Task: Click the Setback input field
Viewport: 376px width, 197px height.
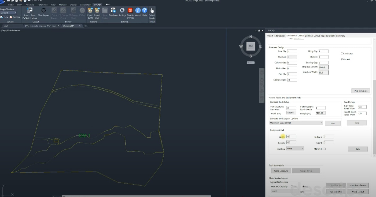Action: coord(328,137)
